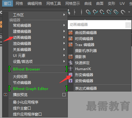The height and width of the screenshot is (118, 132).
Task: Click the 曲线图编辑器 graph editor icon
Action: [71, 33]
